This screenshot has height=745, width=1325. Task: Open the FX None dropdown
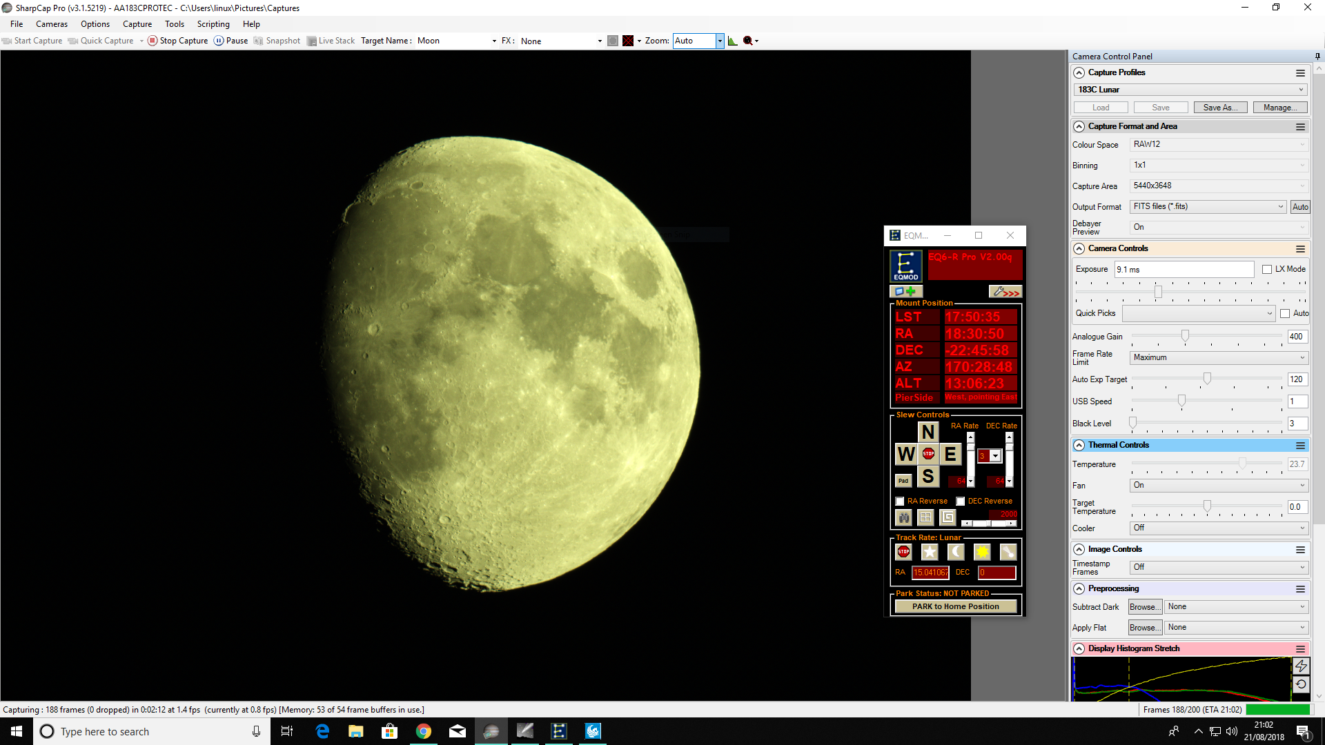pyautogui.click(x=600, y=41)
